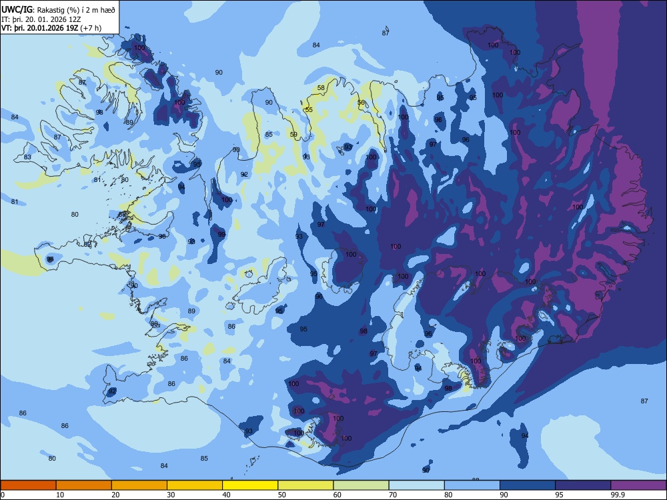The width and height of the screenshot is (667, 500).
Task: Click the legend scale label '60'
Action: click(338, 495)
